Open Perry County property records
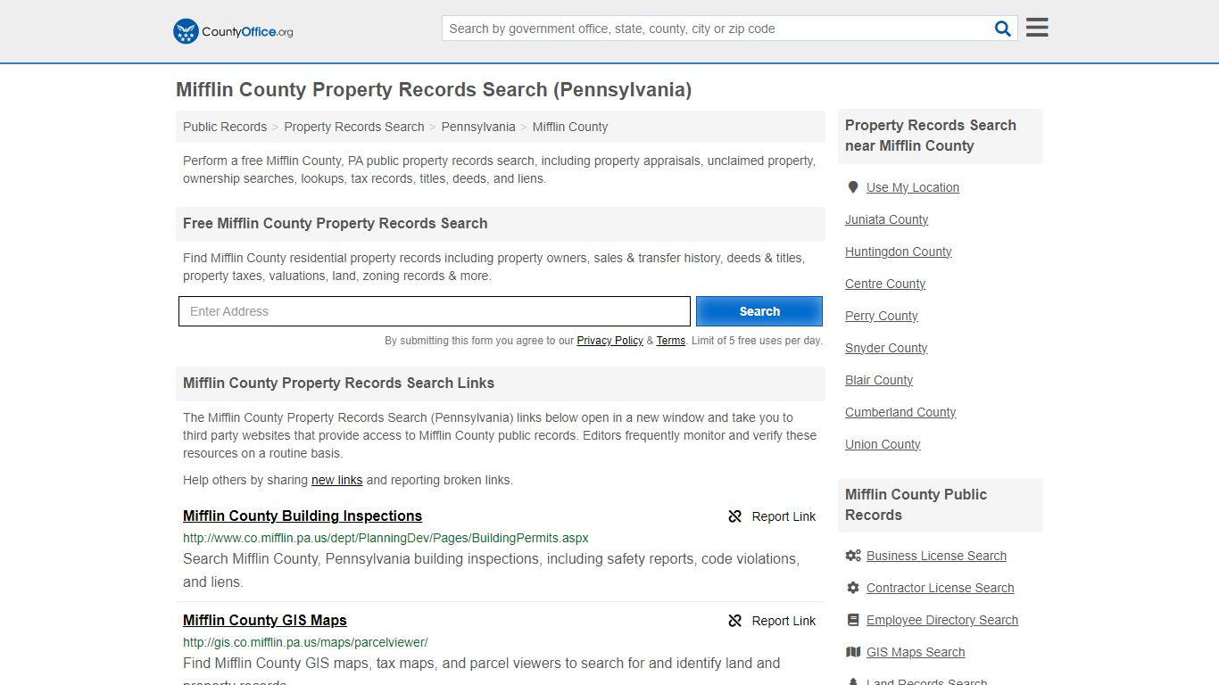This screenshot has height=685, width=1219. tap(881, 316)
